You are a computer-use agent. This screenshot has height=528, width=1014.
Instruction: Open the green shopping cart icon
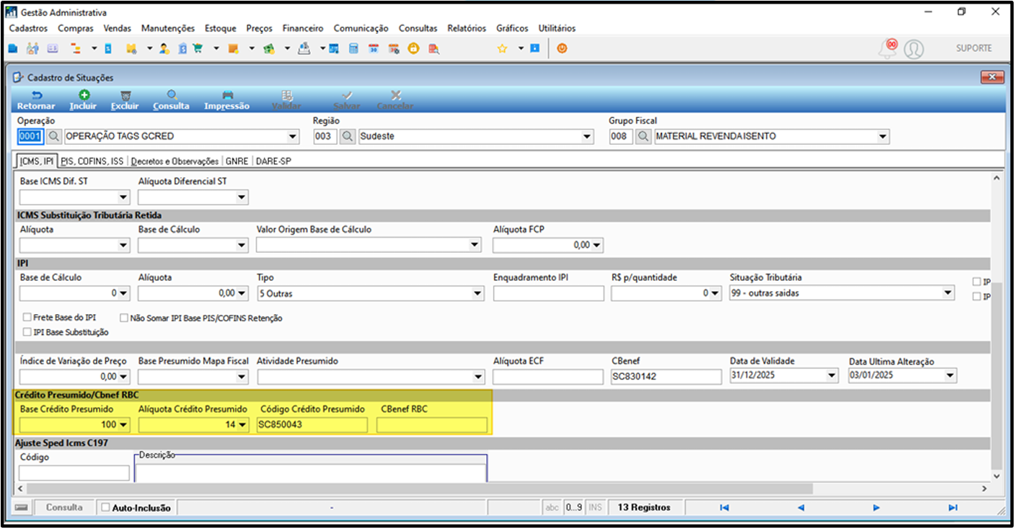tap(197, 49)
